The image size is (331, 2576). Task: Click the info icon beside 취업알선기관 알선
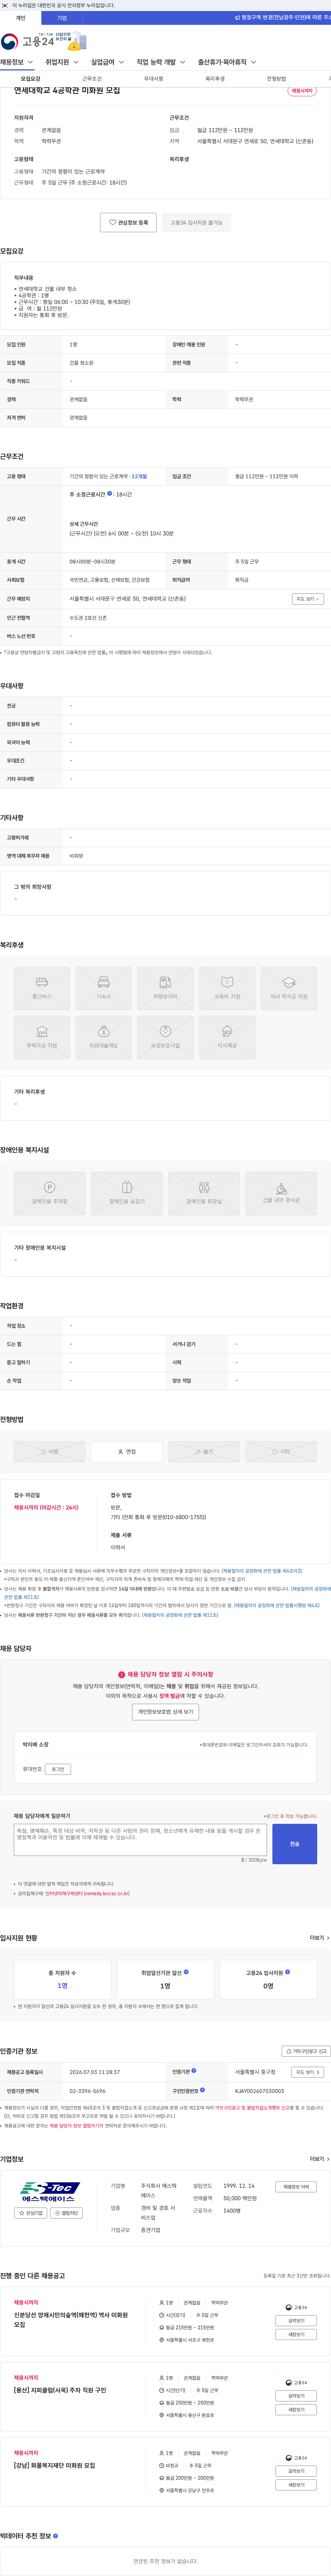pos(186,1972)
